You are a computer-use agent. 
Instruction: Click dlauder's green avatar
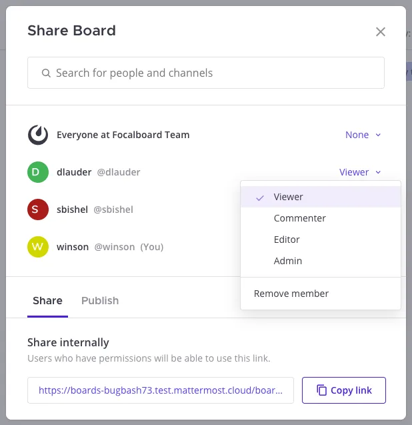click(x=38, y=172)
